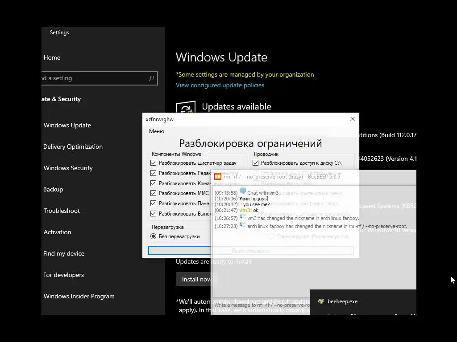The height and width of the screenshot is (342, 457).
Task: Select the Перезагрузка (Рекомендуется) radio button
Action: pyautogui.click(x=271, y=236)
